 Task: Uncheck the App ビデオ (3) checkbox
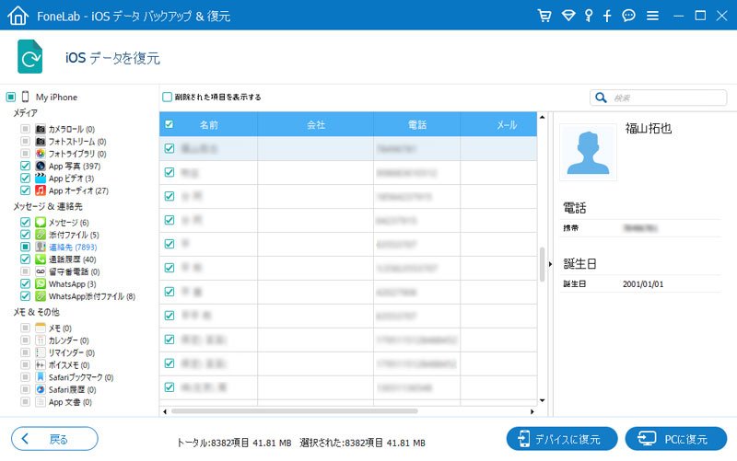coord(26,178)
